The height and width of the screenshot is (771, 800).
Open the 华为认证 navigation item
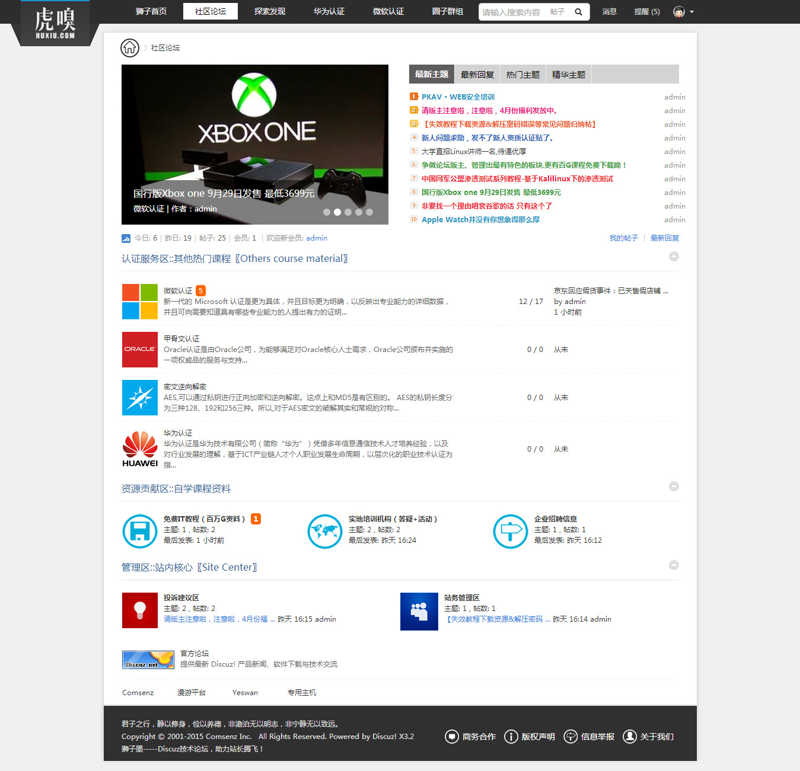point(329,11)
